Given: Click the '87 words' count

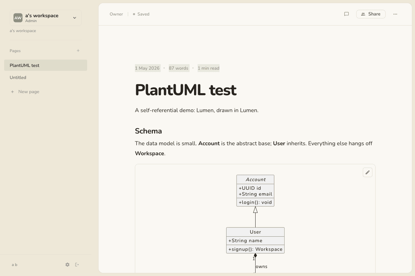Looking at the screenshot, I should point(178,68).
